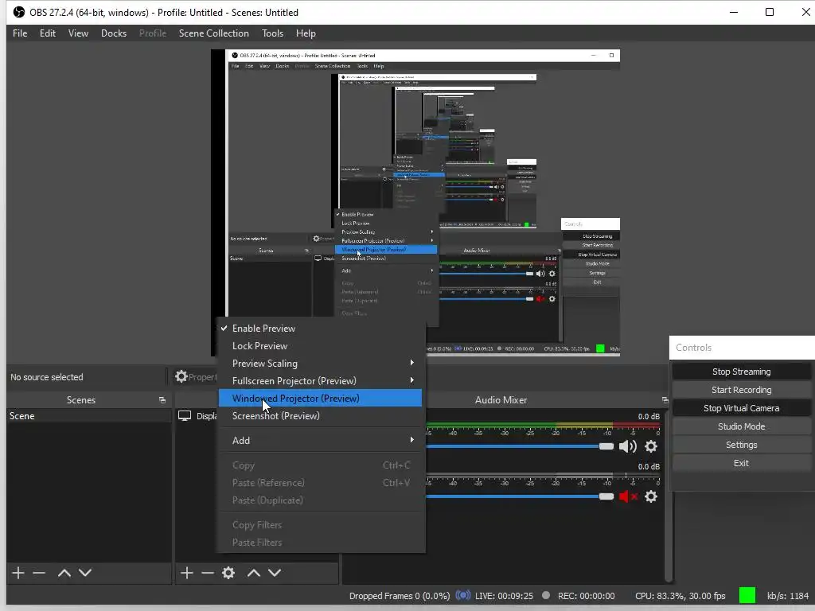The height and width of the screenshot is (611, 815).
Task: Click Start Recording button
Action: (741, 390)
